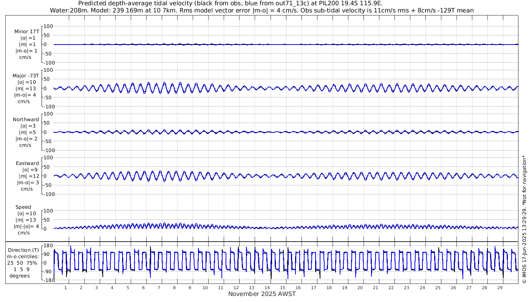Select "|m|-|o|= 4" in the Speed panel

tap(26, 226)
